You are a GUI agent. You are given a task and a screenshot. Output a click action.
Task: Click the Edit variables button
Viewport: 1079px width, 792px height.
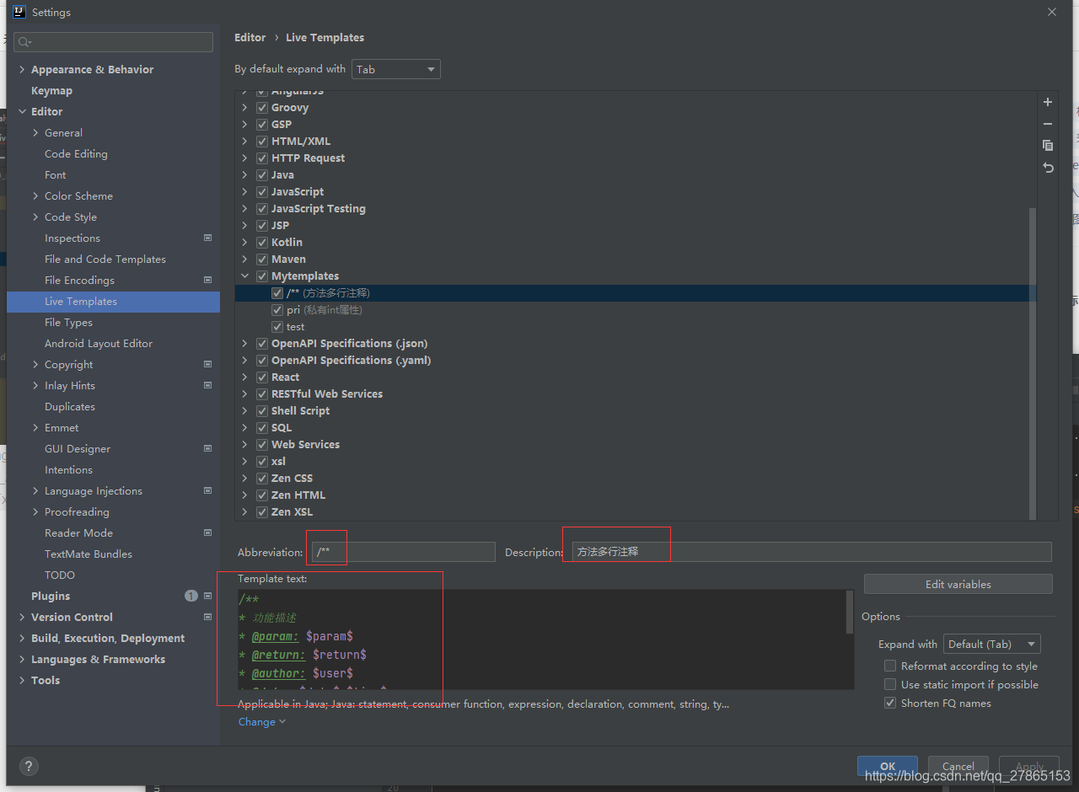(958, 584)
